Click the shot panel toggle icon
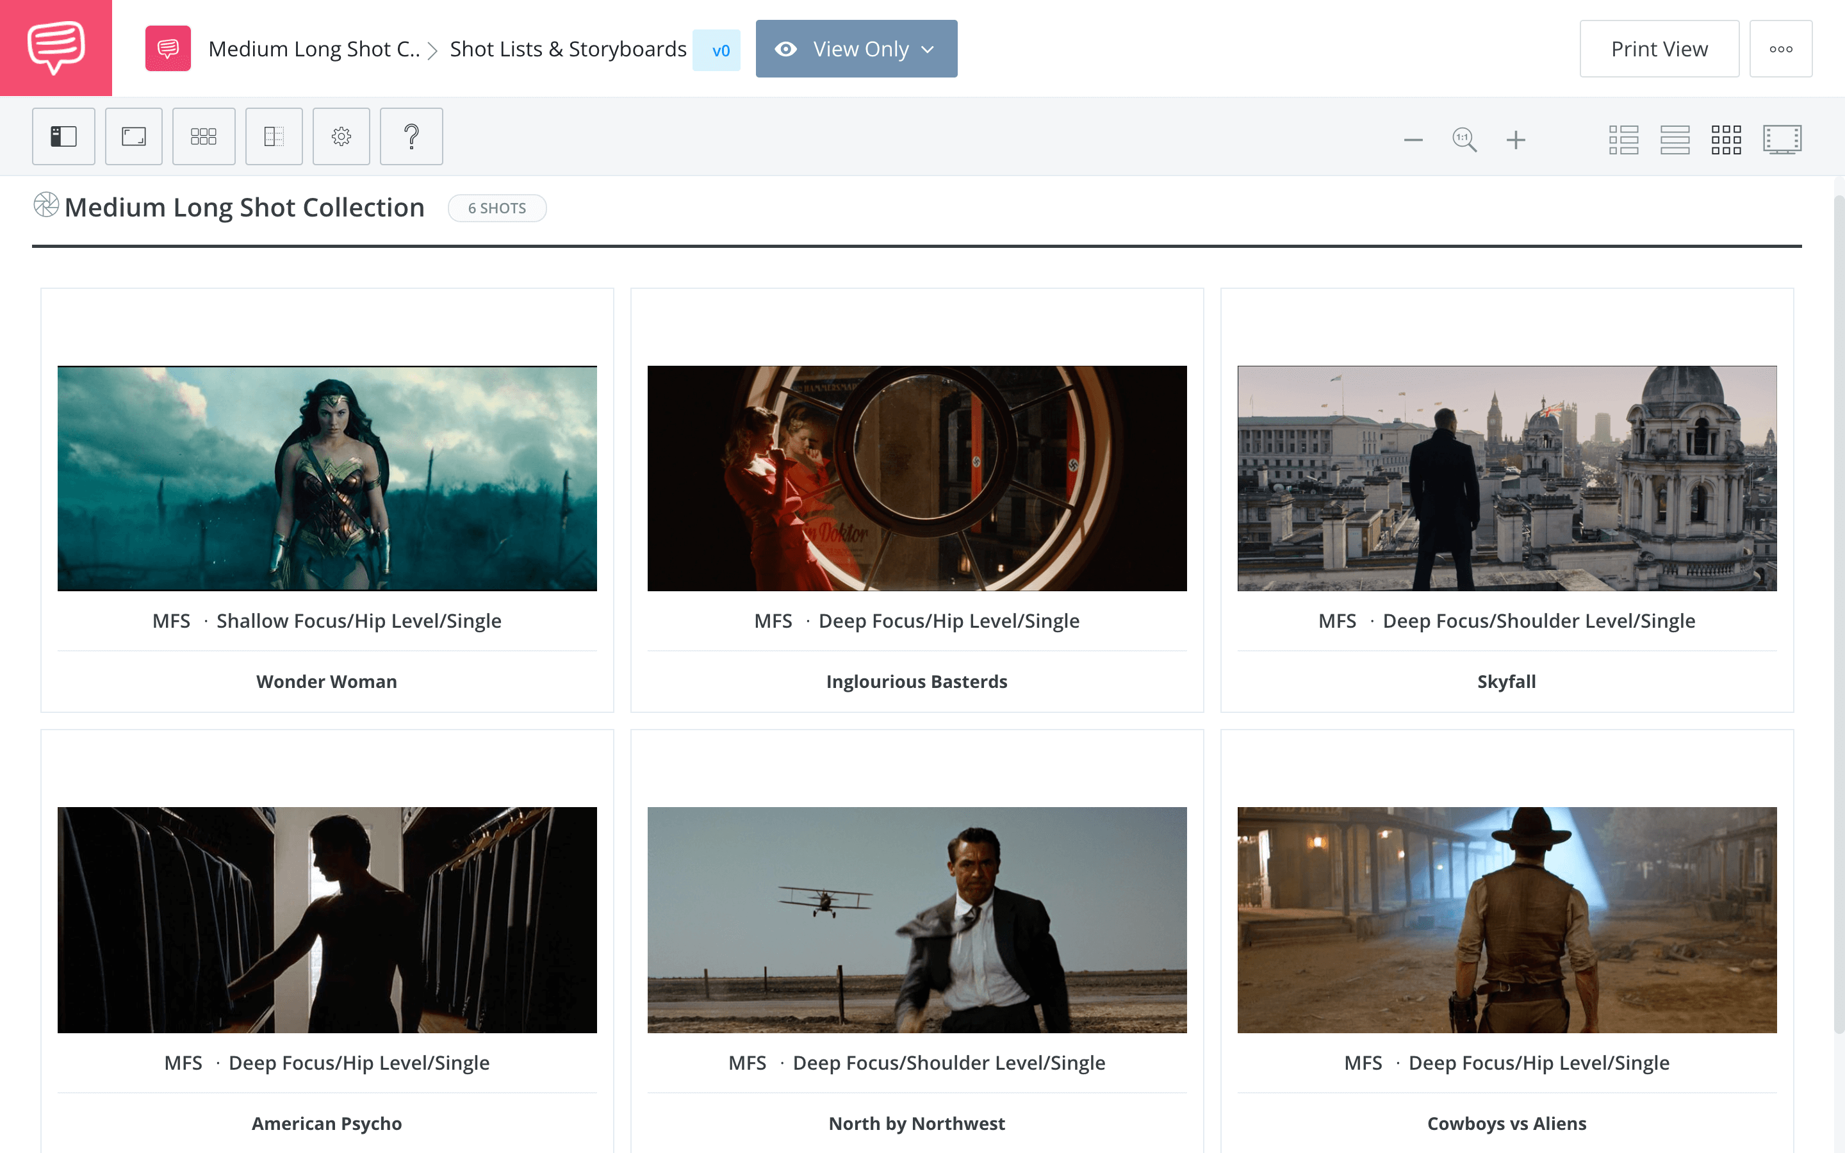The image size is (1845, 1153). [x=62, y=136]
